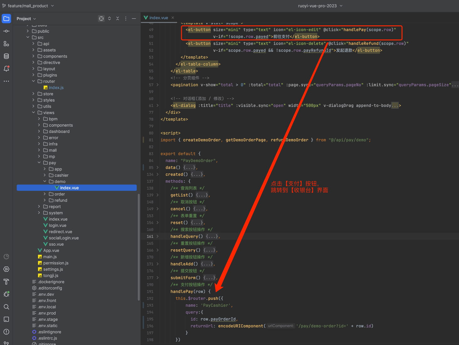Image resolution: width=459 pixels, height=345 pixels.
Task: Open the Debug tool window icon
Action: (x=6, y=294)
